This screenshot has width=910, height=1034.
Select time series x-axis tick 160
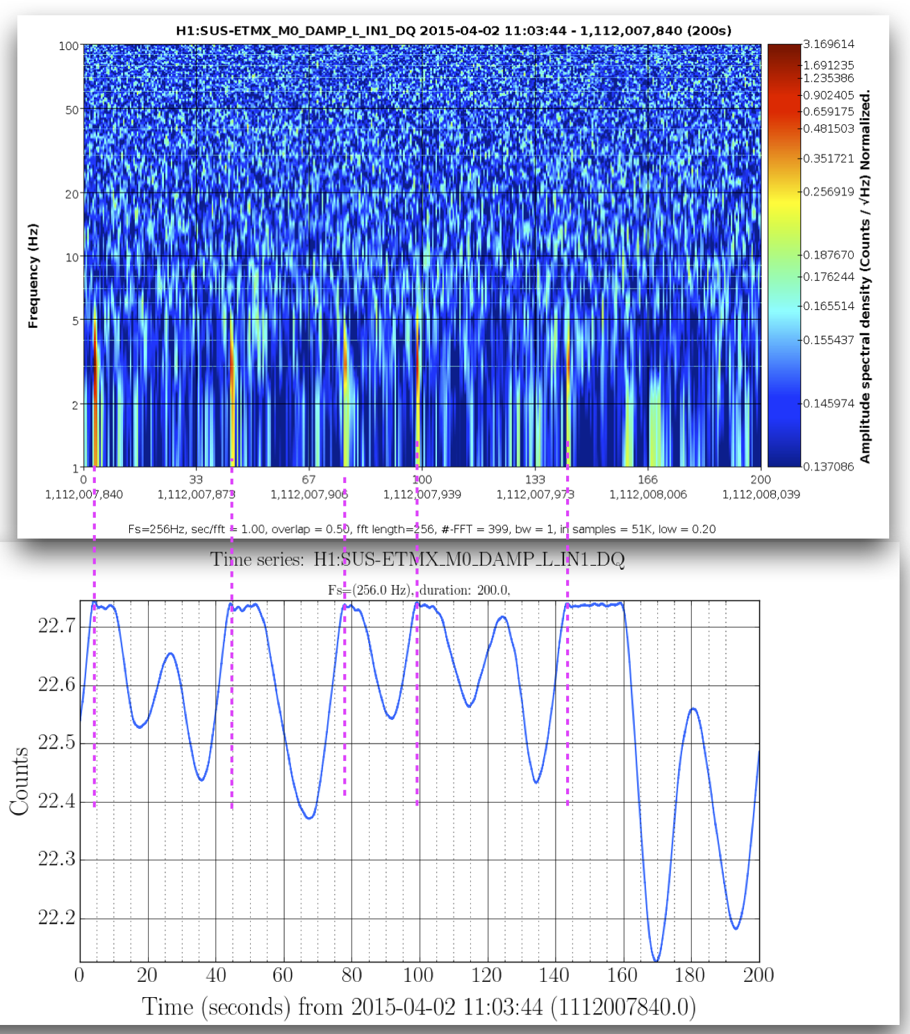click(622, 976)
